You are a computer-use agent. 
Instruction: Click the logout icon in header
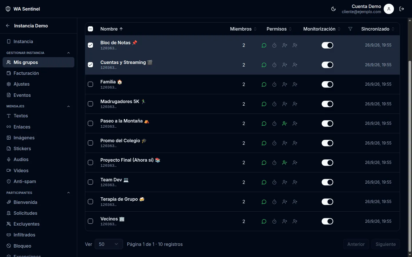[402, 9]
